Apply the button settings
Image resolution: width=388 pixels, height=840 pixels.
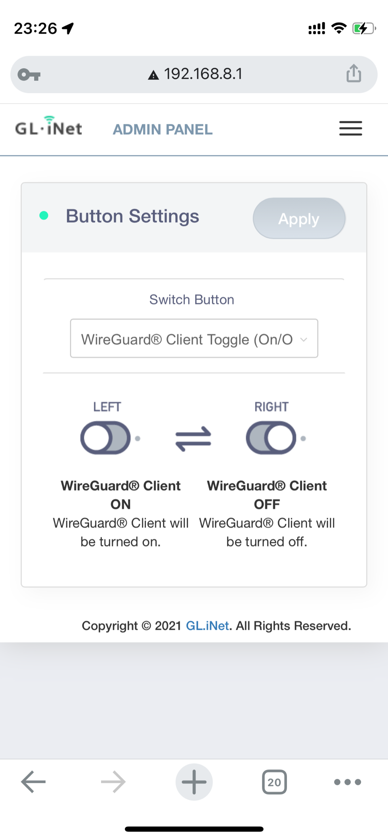point(299,218)
